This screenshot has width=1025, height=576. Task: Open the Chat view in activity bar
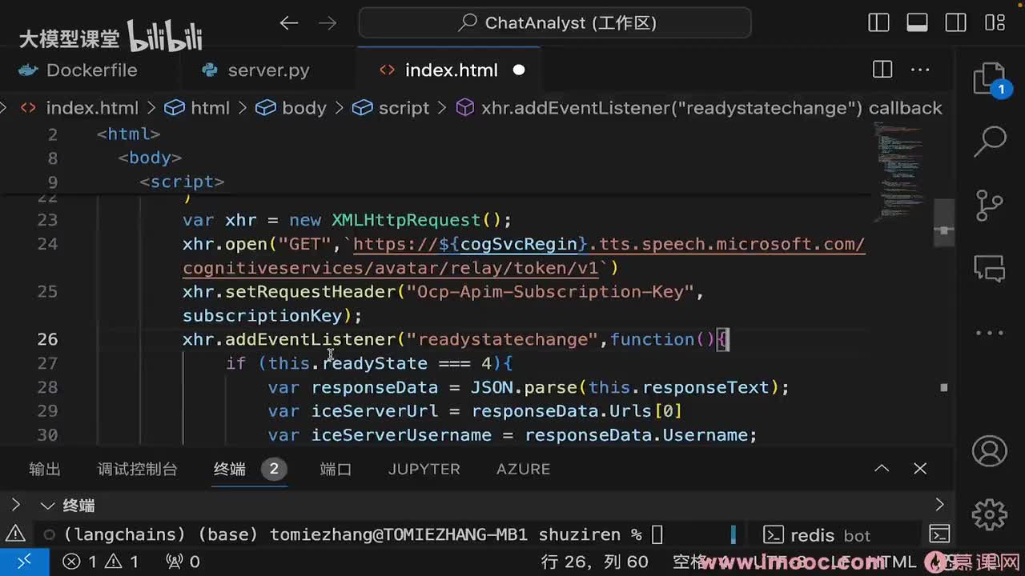pyautogui.click(x=990, y=268)
